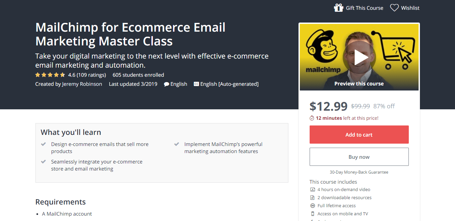Click the mobile phone access icon
455x221 pixels.
[313, 214]
